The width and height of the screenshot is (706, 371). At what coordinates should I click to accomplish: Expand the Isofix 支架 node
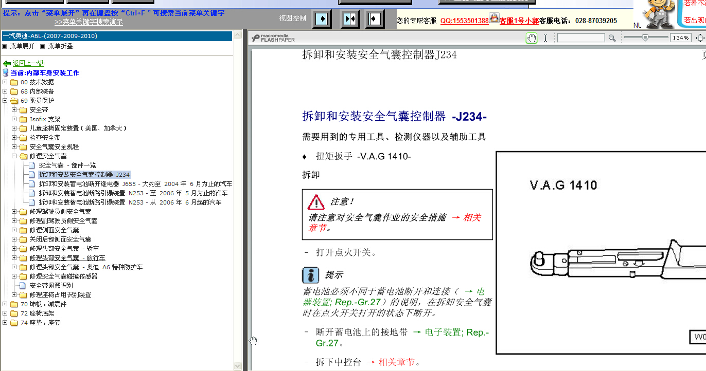click(14, 119)
